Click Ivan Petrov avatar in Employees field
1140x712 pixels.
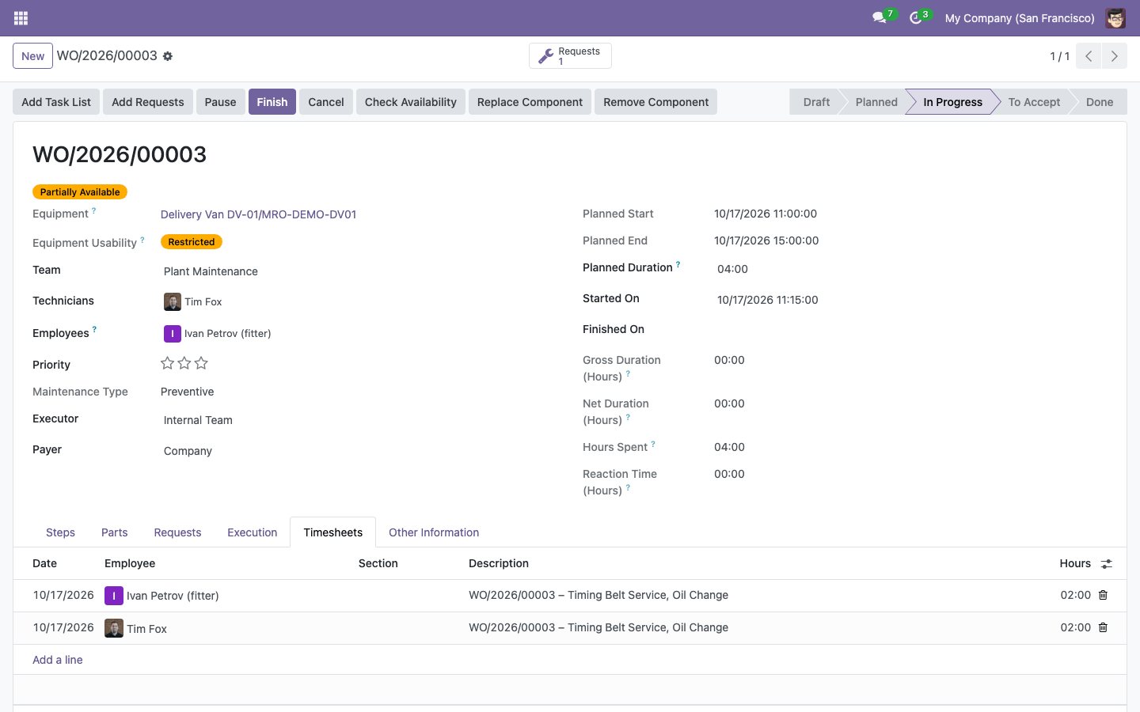point(173,334)
